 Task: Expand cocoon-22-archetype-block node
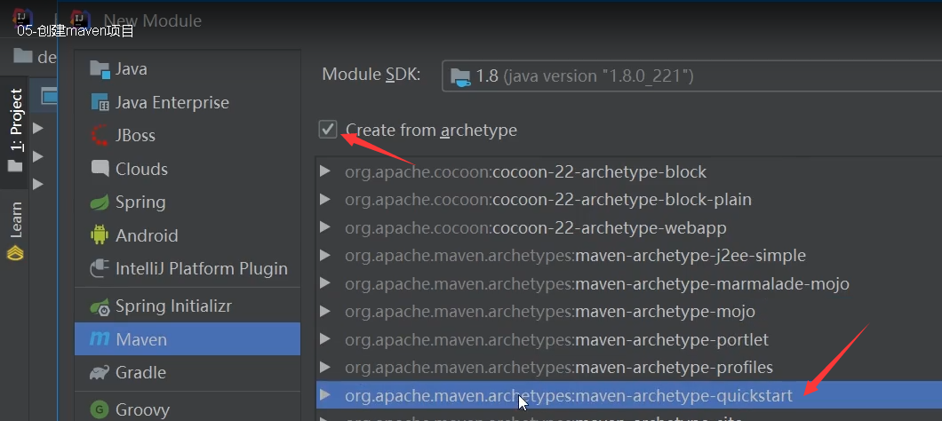[325, 172]
